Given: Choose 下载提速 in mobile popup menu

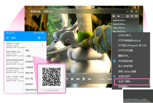Looking at the screenshot, I should coord(29,67).
